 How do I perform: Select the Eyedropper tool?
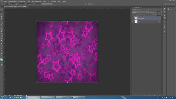tap(2, 21)
